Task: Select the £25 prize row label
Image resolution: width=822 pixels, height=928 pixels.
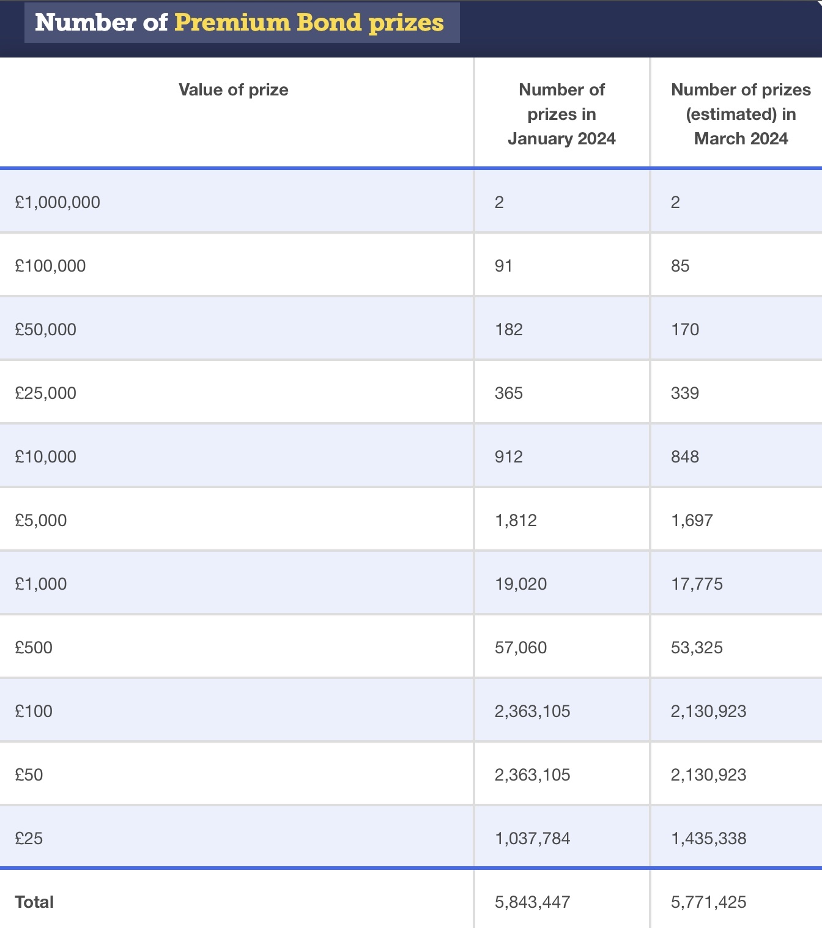Action: tap(29, 839)
